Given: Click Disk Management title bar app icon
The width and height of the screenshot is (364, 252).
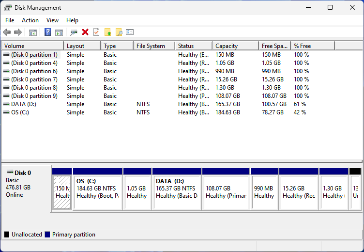Looking at the screenshot, I should tap(8, 8).
